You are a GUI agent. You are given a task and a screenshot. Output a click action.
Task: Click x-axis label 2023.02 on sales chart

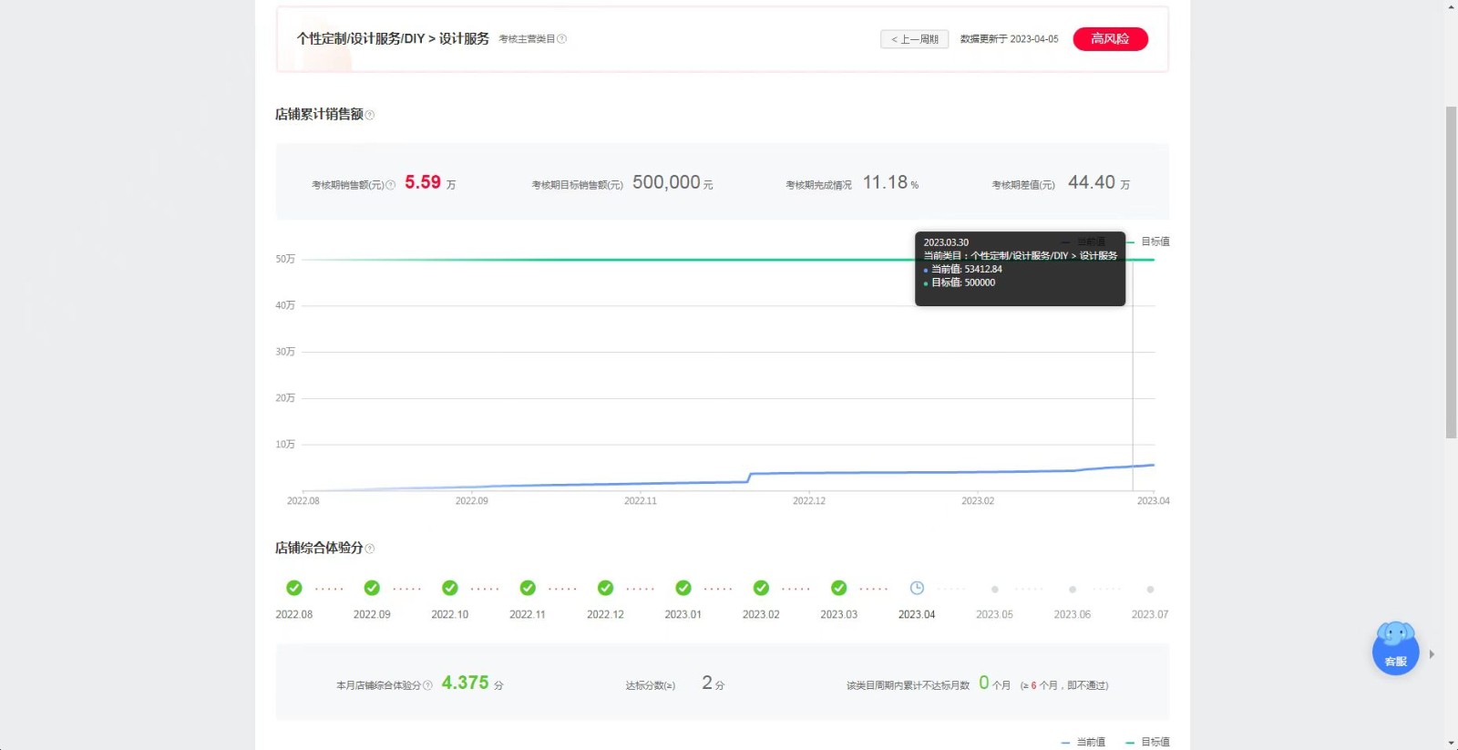click(978, 501)
